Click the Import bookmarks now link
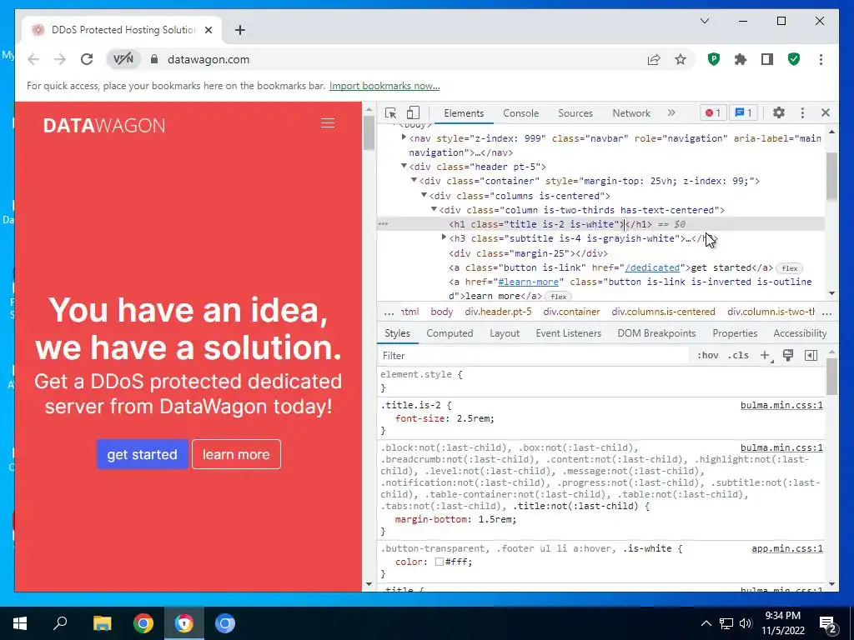 384,86
